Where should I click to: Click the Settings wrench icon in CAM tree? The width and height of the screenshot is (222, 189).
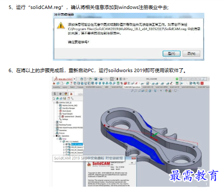[60, 119]
